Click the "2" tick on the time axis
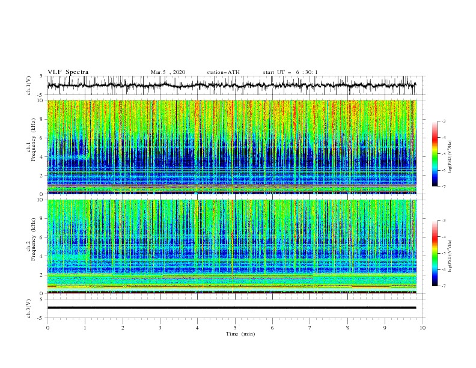 (123, 328)
